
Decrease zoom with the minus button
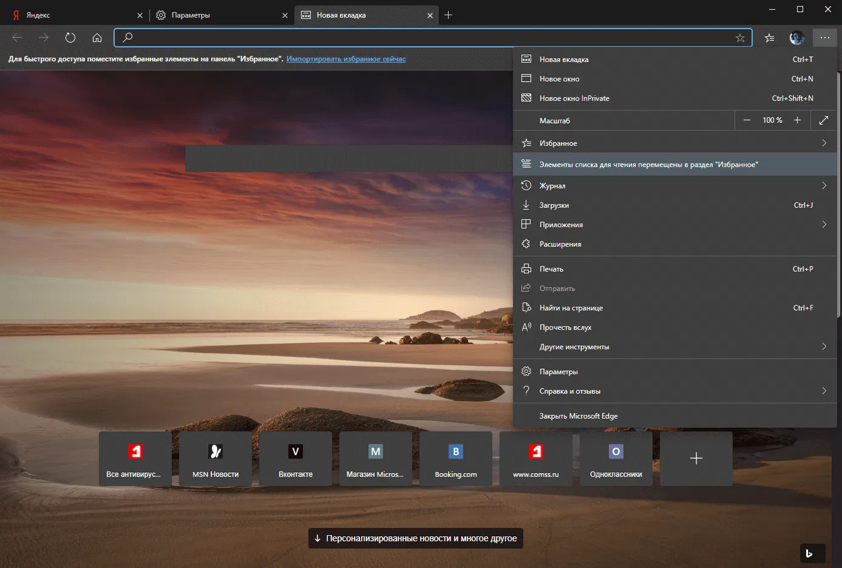(x=747, y=120)
